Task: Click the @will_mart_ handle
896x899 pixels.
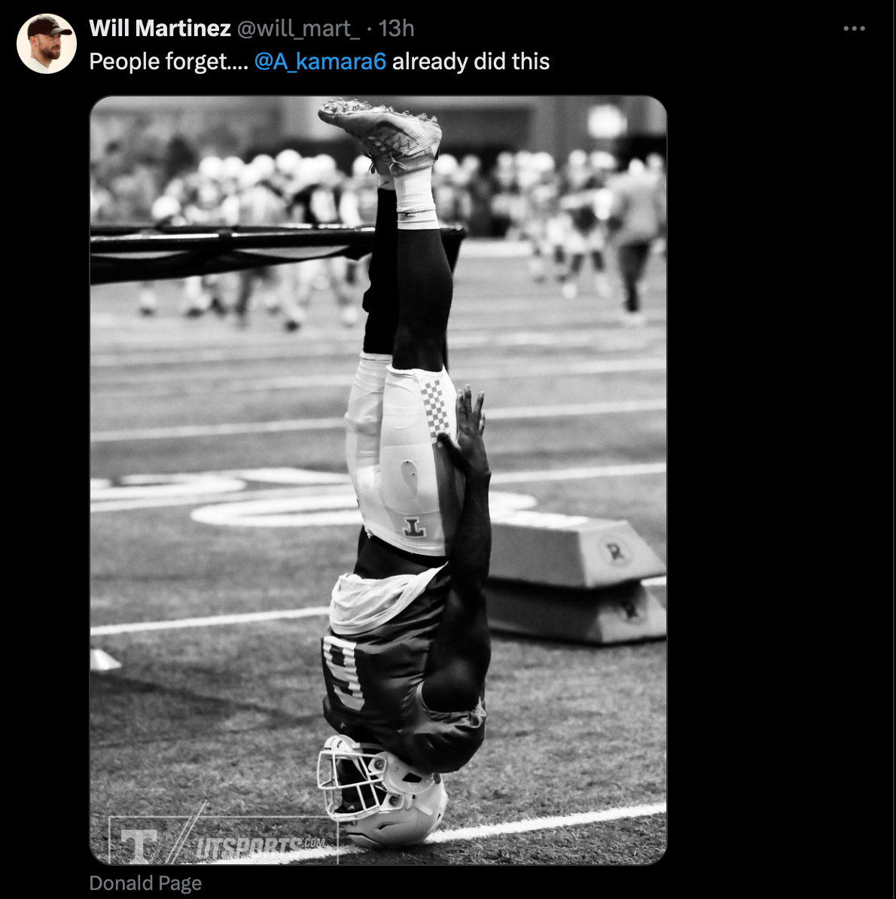Action: point(298,29)
